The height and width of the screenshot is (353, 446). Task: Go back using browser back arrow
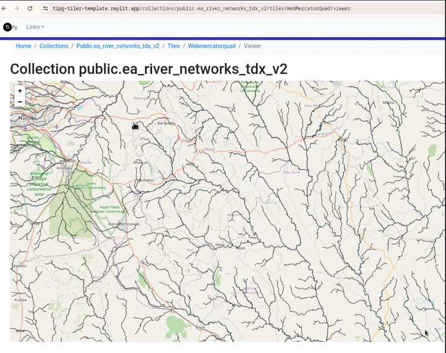click(6, 9)
